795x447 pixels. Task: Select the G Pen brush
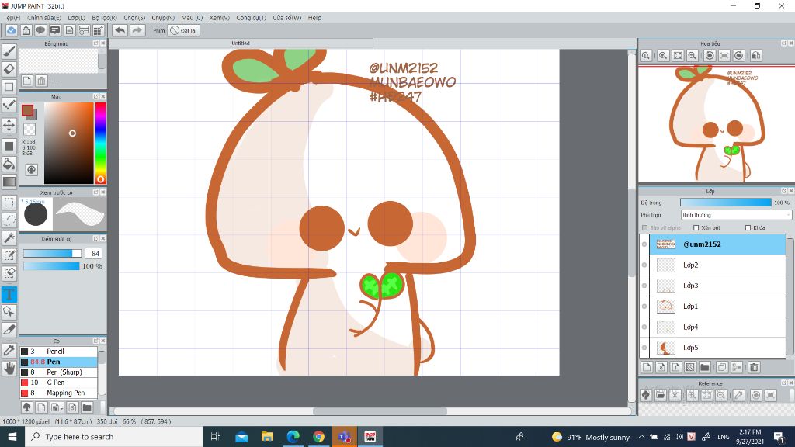pyautogui.click(x=58, y=383)
